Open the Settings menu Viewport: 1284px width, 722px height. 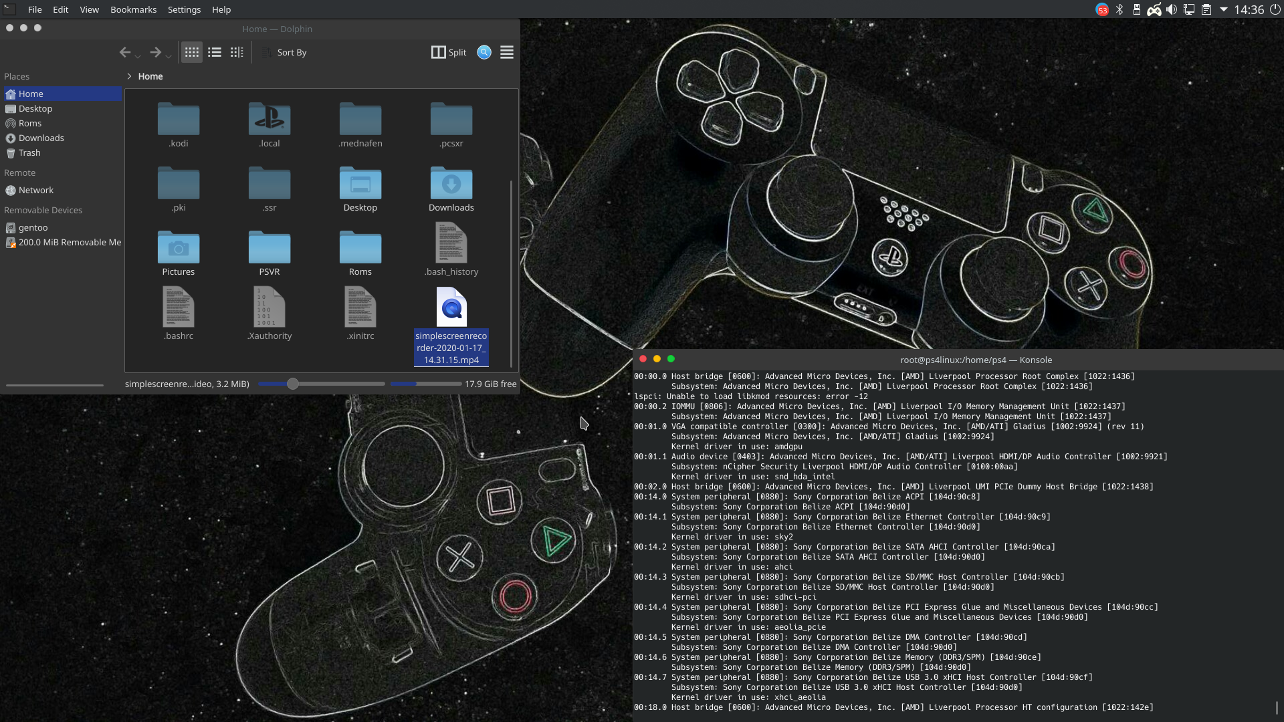click(x=184, y=9)
